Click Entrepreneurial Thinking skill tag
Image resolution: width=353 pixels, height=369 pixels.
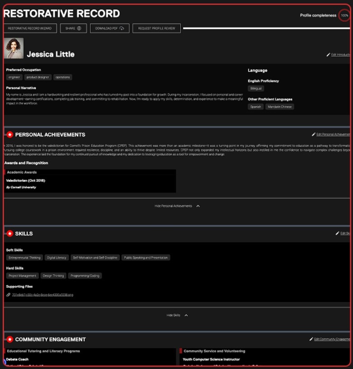24,258
